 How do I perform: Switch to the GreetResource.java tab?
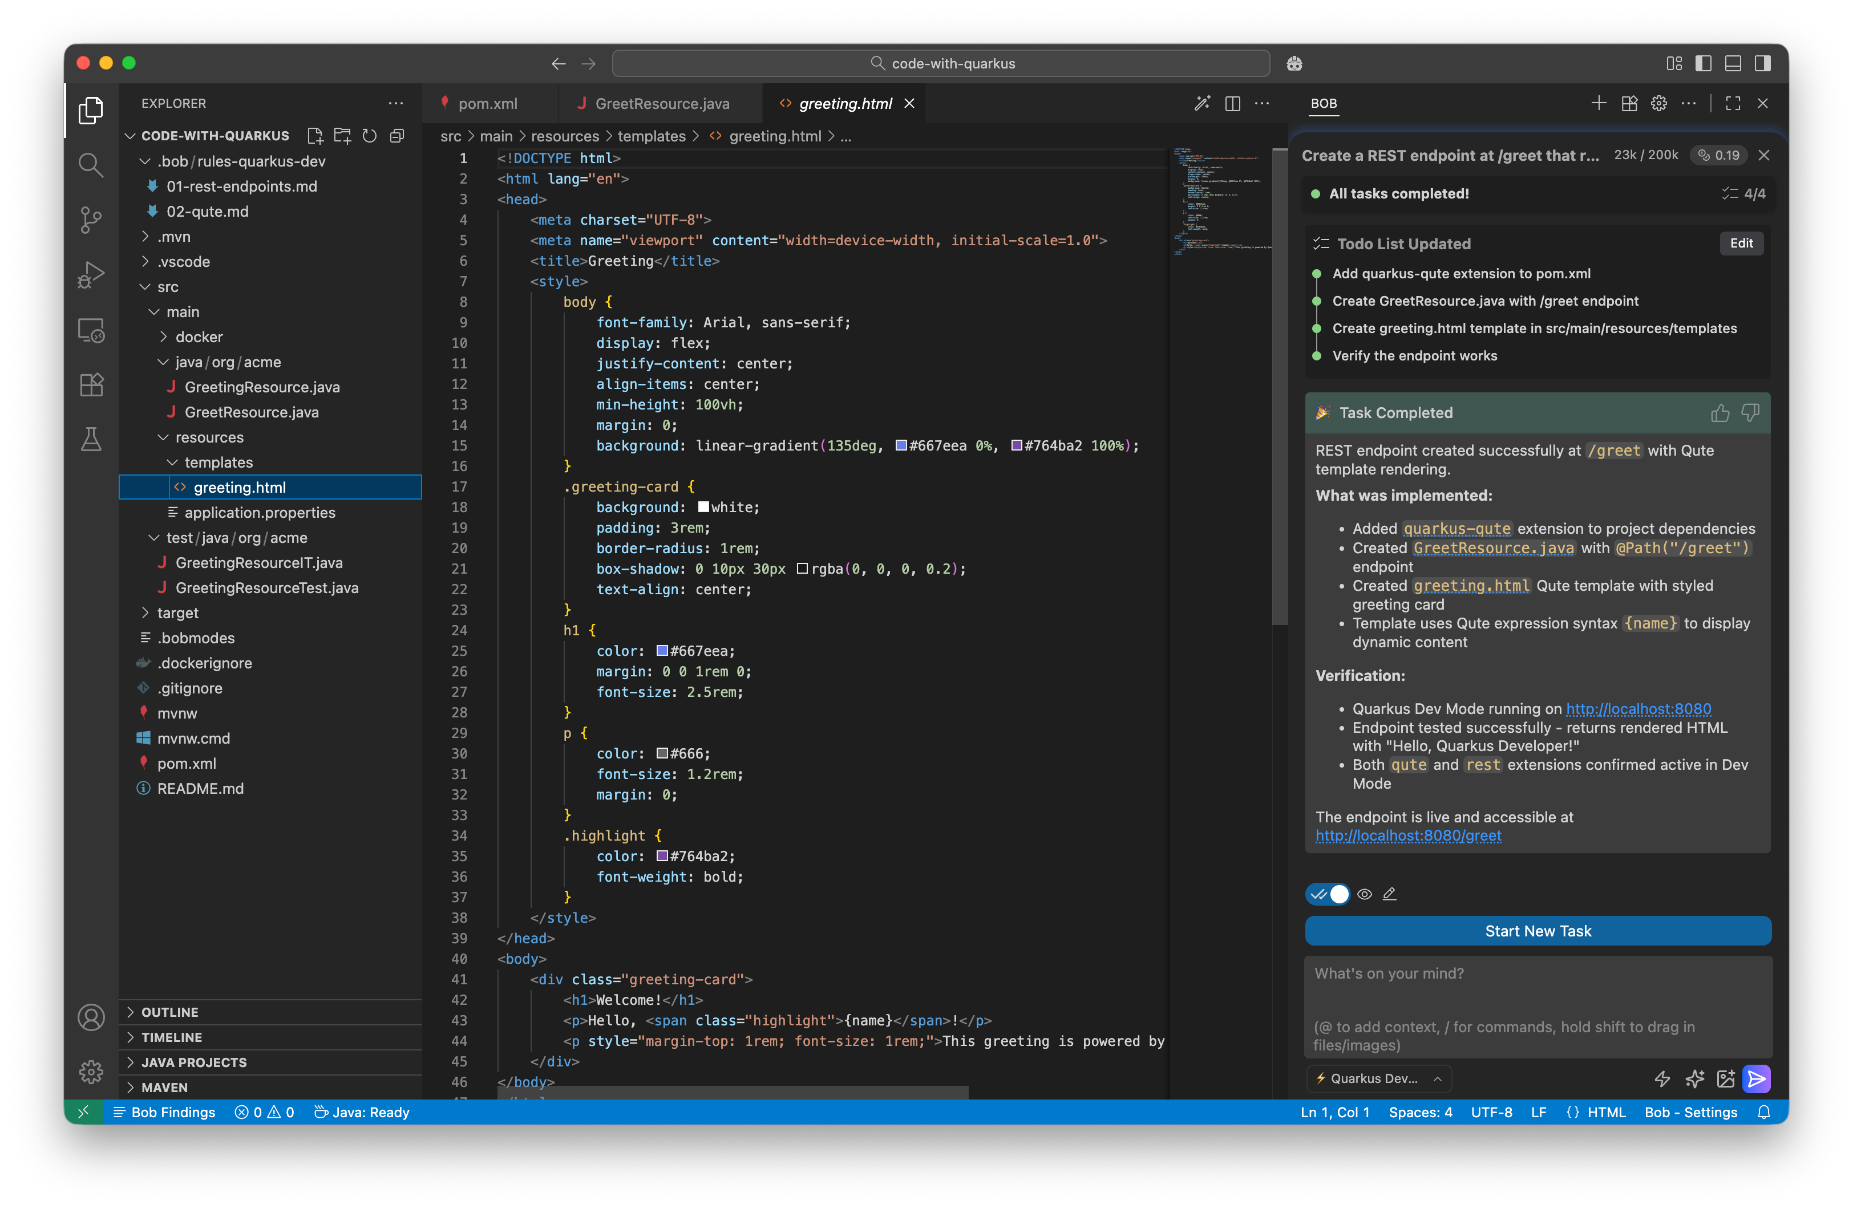[661, 104]
